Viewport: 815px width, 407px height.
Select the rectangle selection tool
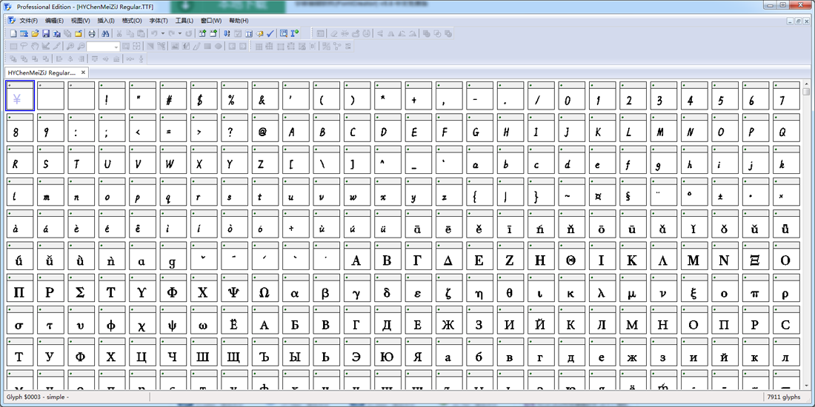click(13, 46)
